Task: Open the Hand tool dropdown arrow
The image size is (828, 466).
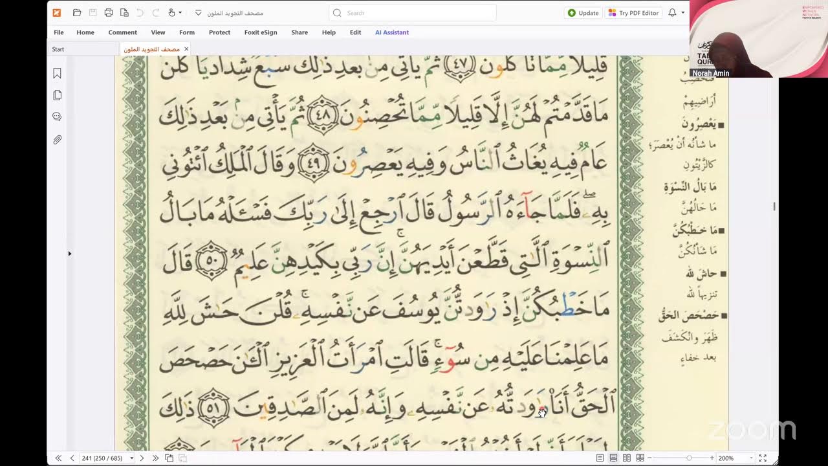Action: tap(180, 13)
